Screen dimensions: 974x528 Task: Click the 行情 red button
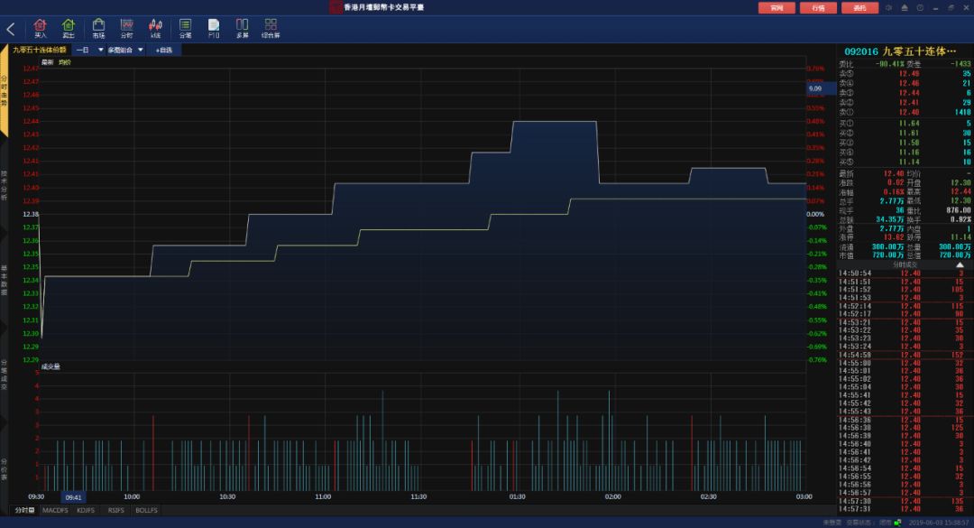[818, 8]
